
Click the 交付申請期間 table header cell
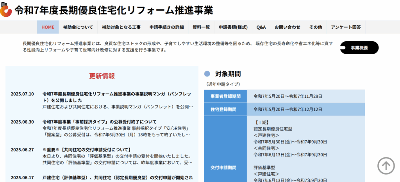(x=225, y=149)
